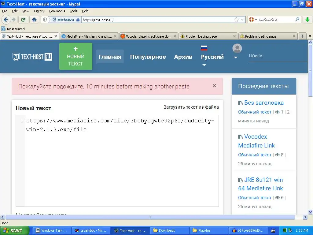Click Обычный текст under JRE 8u121 entry
The image size is (313, 235).
coord(255,198)
